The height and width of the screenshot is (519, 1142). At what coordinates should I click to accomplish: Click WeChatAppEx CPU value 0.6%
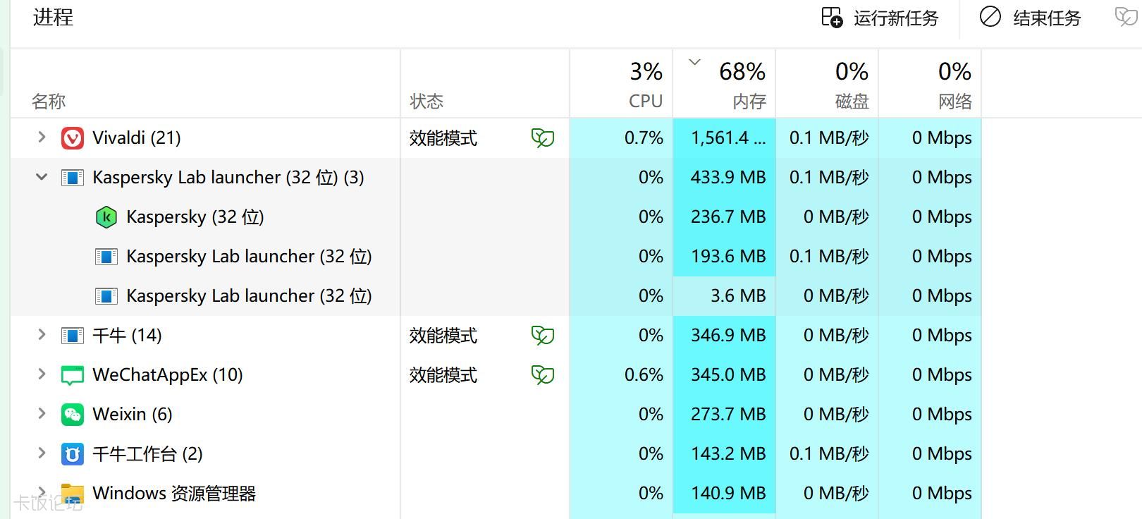pos(644,375)
